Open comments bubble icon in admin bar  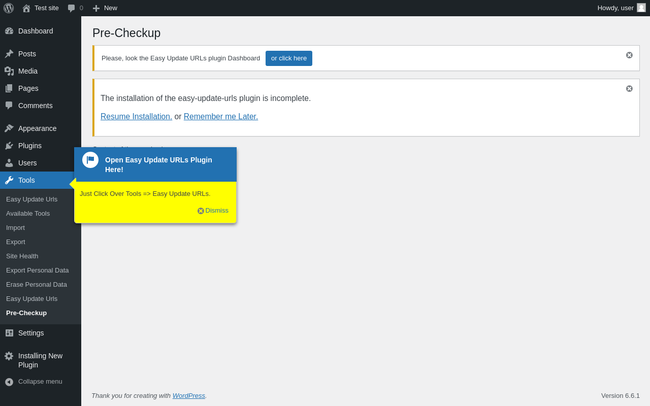72,8
